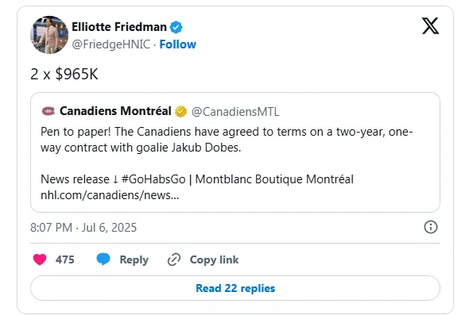Open the Elliotte Friedman name link
Viewport: 473px width, 315px height.
119,27
